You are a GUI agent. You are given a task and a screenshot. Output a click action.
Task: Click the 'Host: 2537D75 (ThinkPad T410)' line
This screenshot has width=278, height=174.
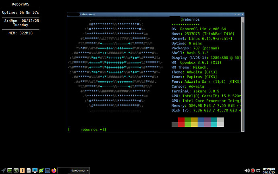[x=203, y=34]
